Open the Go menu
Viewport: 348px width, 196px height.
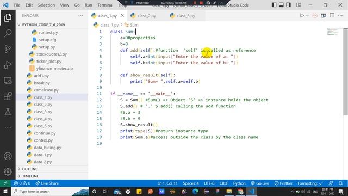77,5
